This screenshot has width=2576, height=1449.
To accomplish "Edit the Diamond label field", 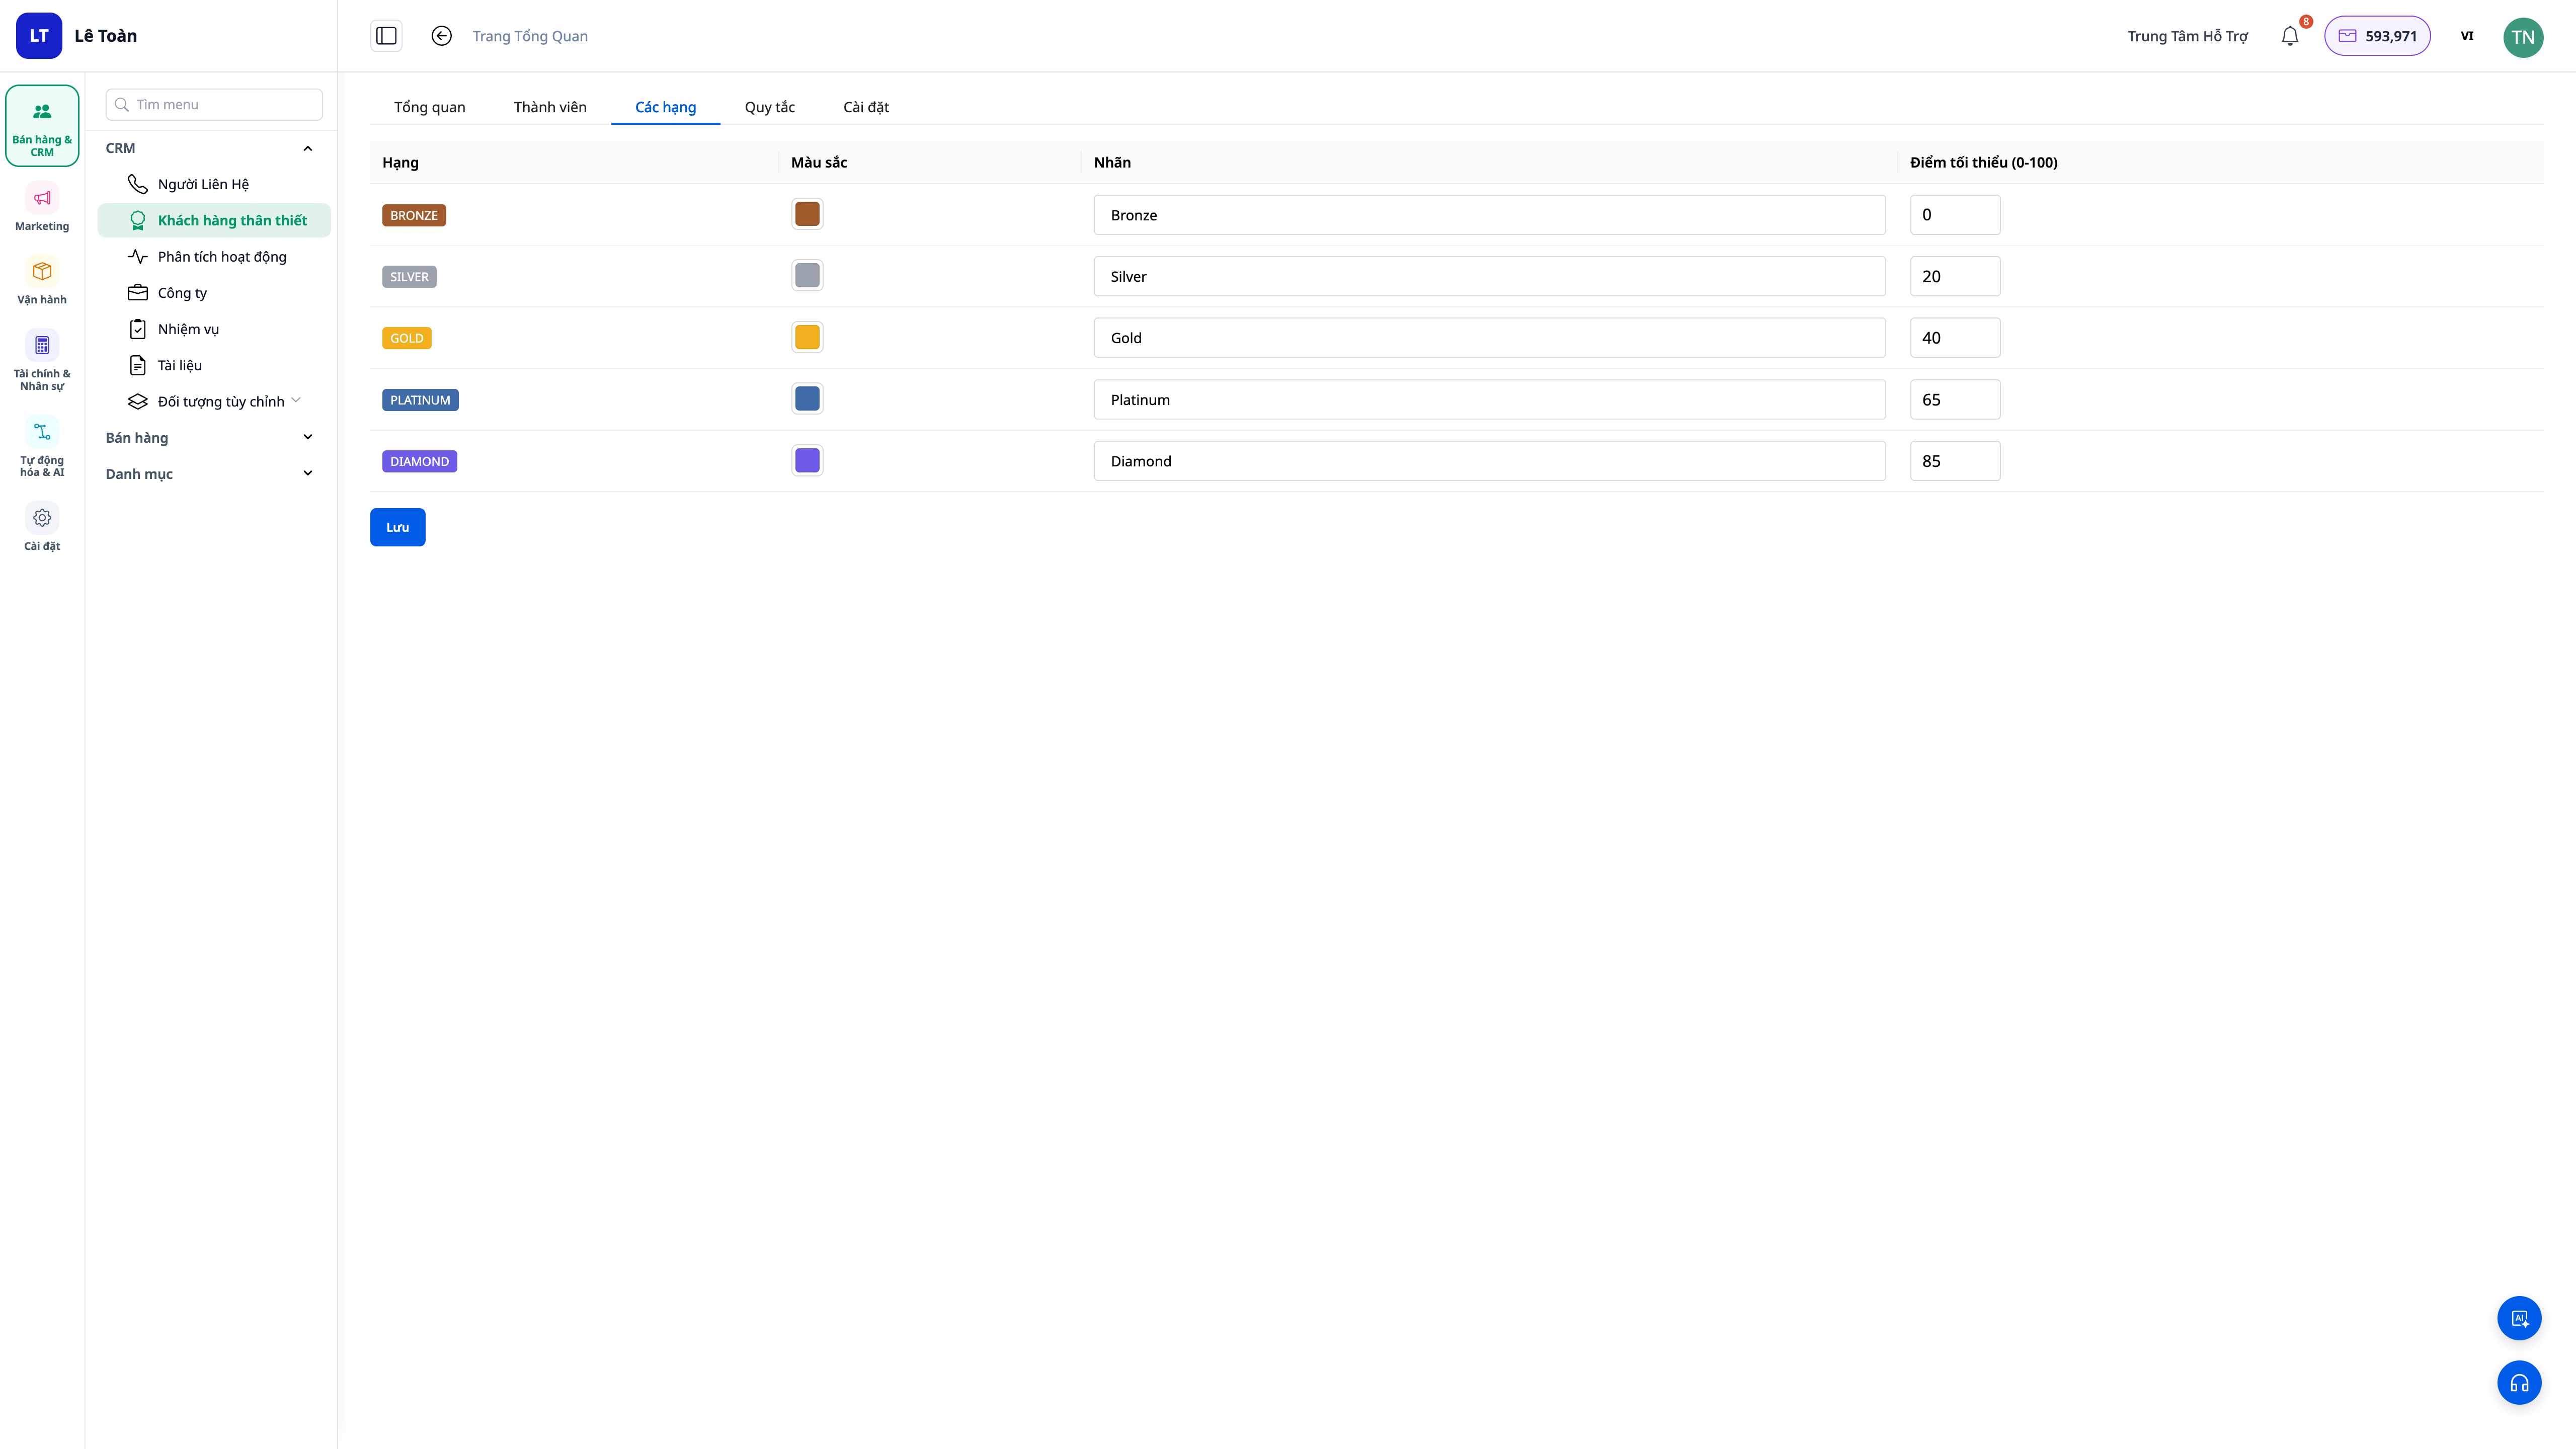I will pos(1489,461).
